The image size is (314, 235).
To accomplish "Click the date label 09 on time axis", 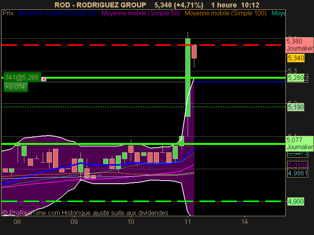I will (74, 222).
